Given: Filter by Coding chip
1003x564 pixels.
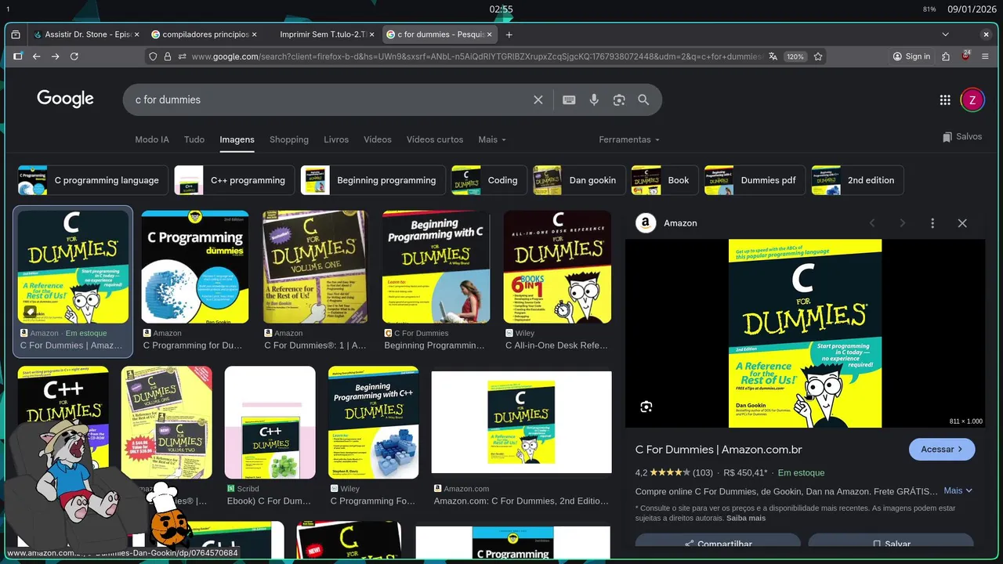Looking at the screenshot, I should coord(489,180).
